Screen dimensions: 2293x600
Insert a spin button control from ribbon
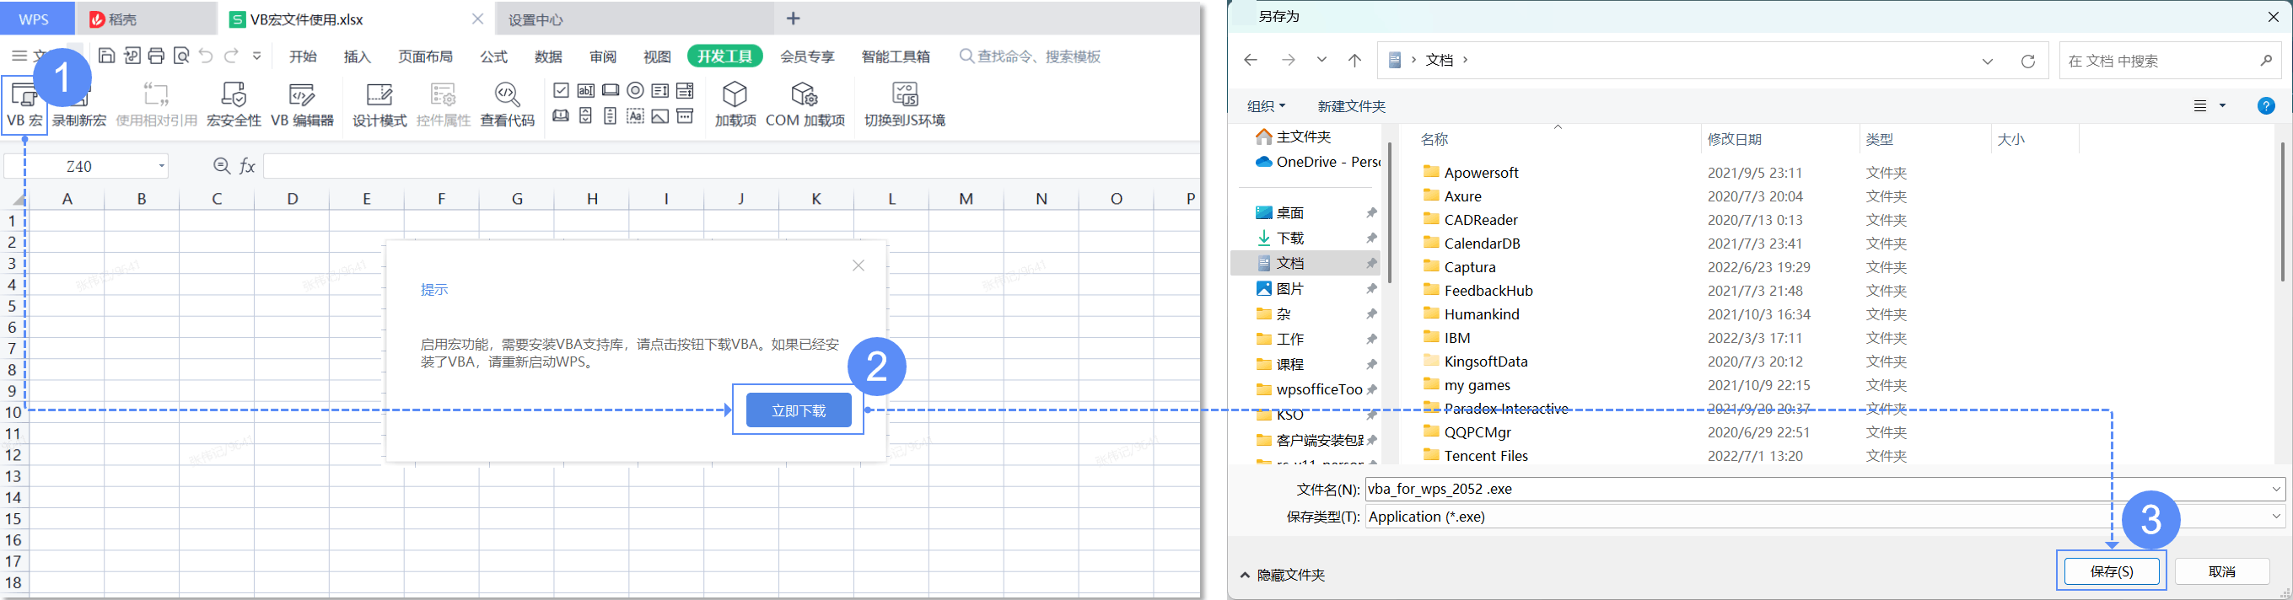click(586, 116)
